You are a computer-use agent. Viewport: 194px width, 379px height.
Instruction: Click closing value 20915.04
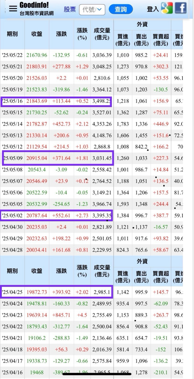coord(37,158)
